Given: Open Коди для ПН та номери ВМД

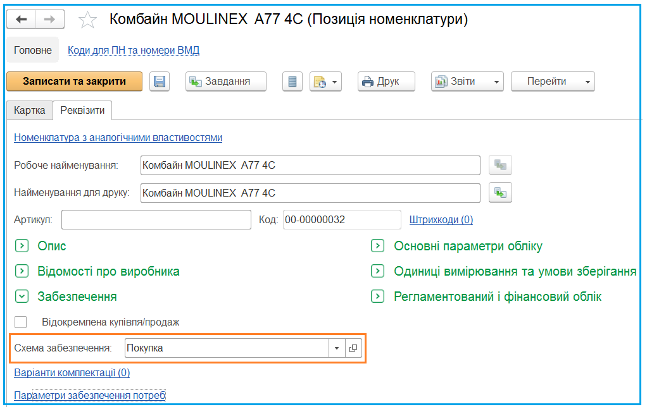Looking at the screenshot, I should 134,50.
